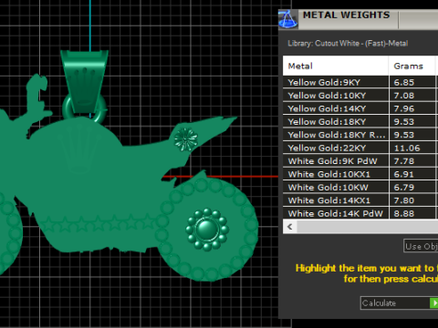Viewport: 438px width, 328px height.
Task: Click the 11.06 grams value
Action: pos(407,148)
